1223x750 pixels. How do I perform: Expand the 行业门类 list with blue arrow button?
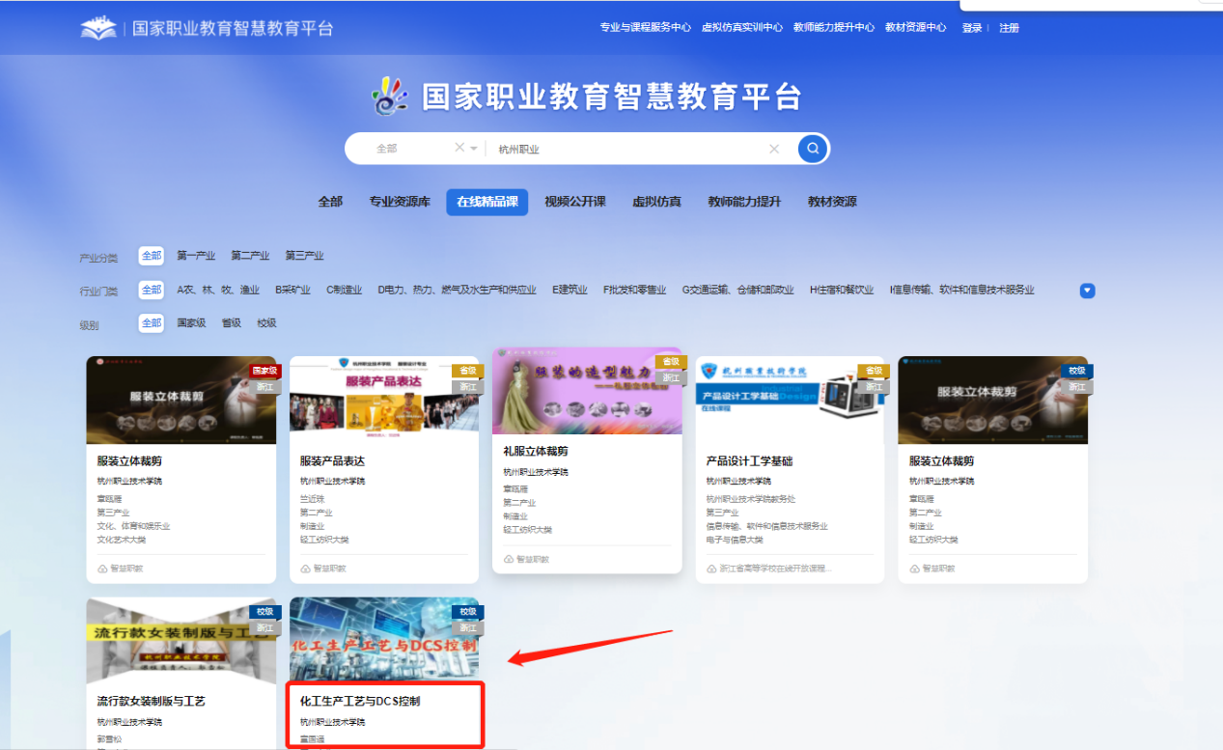pos(1087,291)
